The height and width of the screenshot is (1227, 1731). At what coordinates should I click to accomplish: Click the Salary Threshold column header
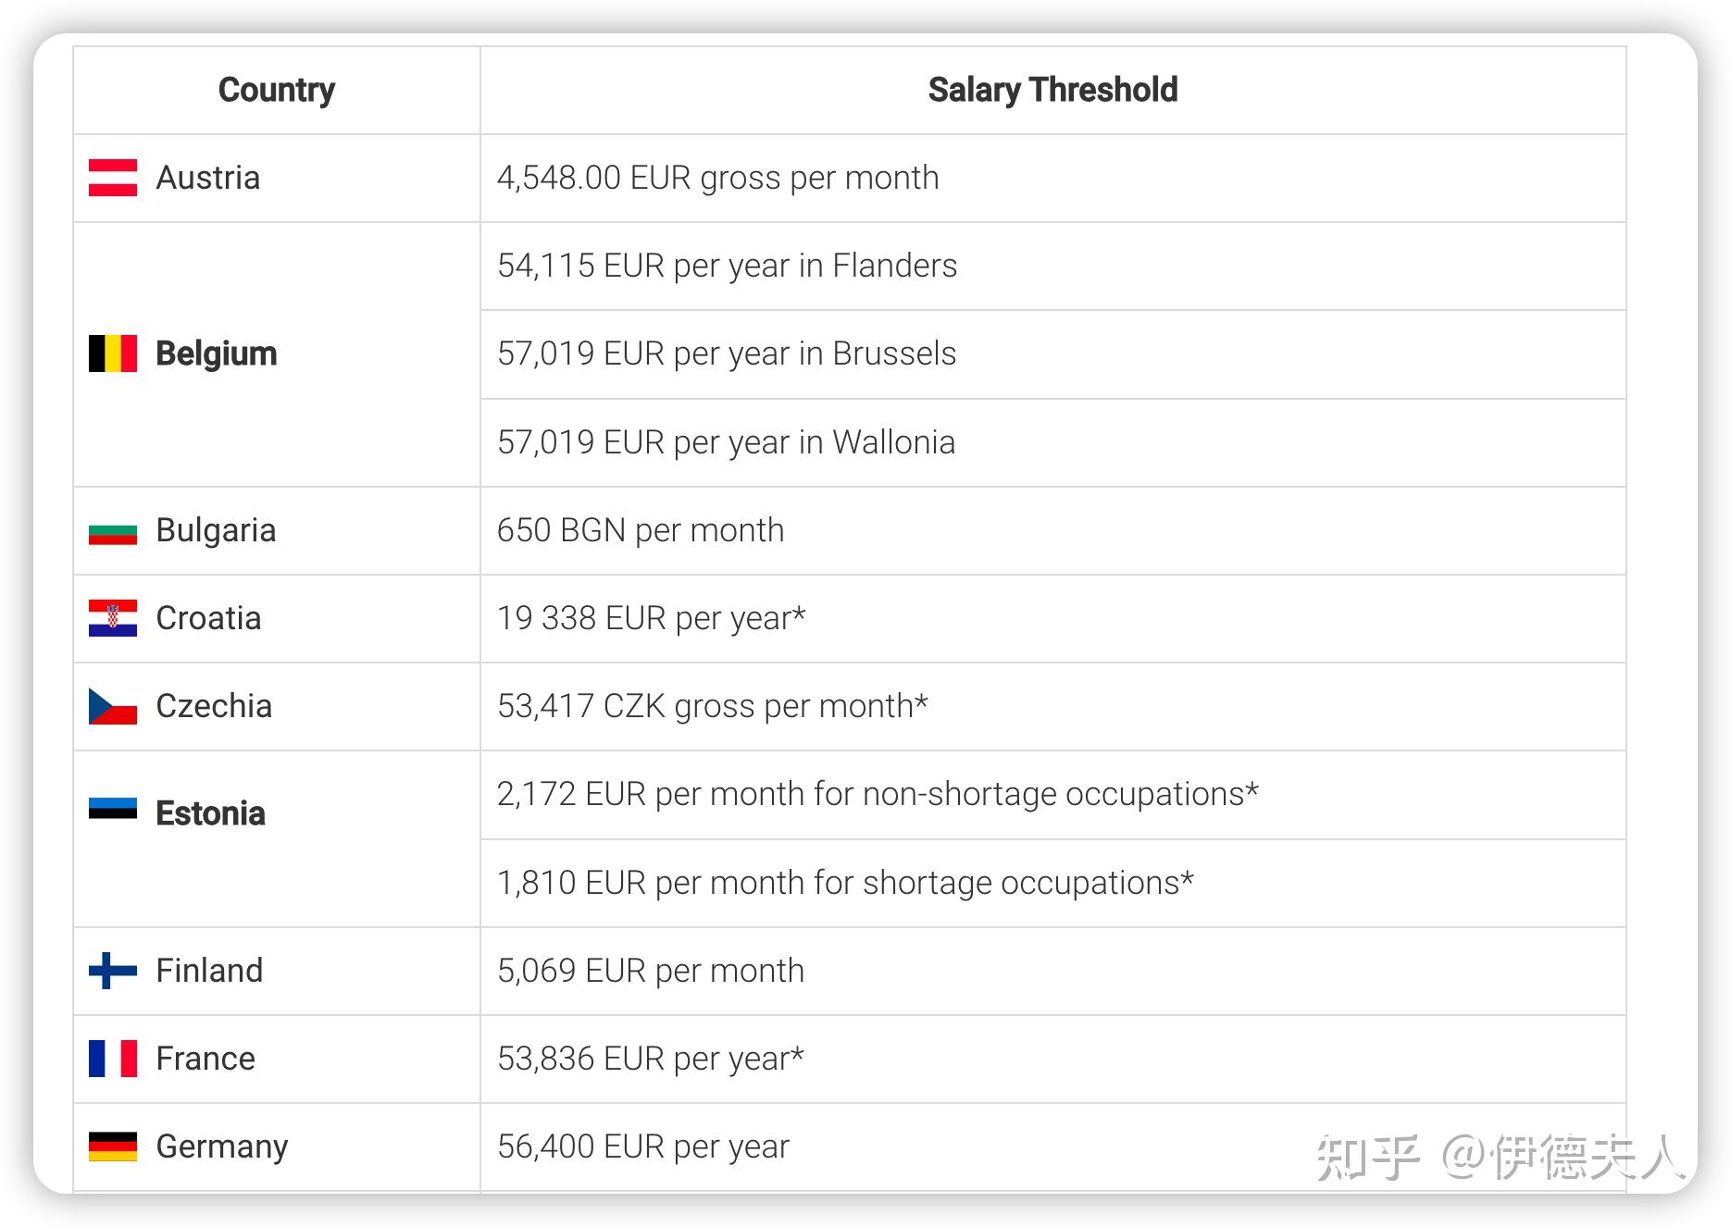click(x=1052, y=90)
